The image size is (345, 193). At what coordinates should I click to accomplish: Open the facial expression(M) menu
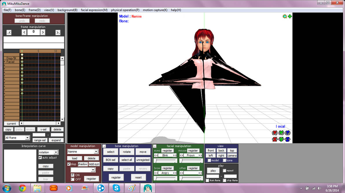94,10
